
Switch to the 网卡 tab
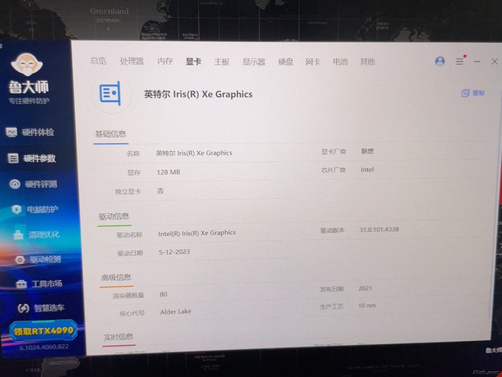click(313, 62)
